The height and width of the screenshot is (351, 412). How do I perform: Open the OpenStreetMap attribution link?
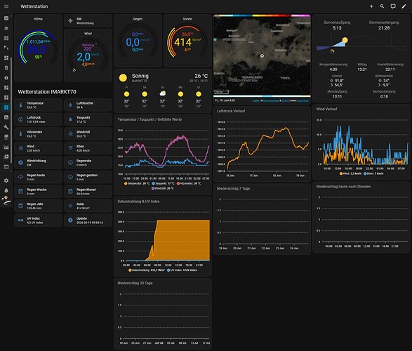[x=271, y=100]
